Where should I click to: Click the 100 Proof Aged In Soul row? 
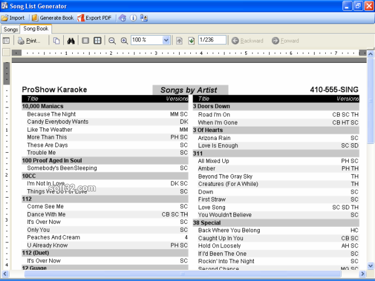105,161
